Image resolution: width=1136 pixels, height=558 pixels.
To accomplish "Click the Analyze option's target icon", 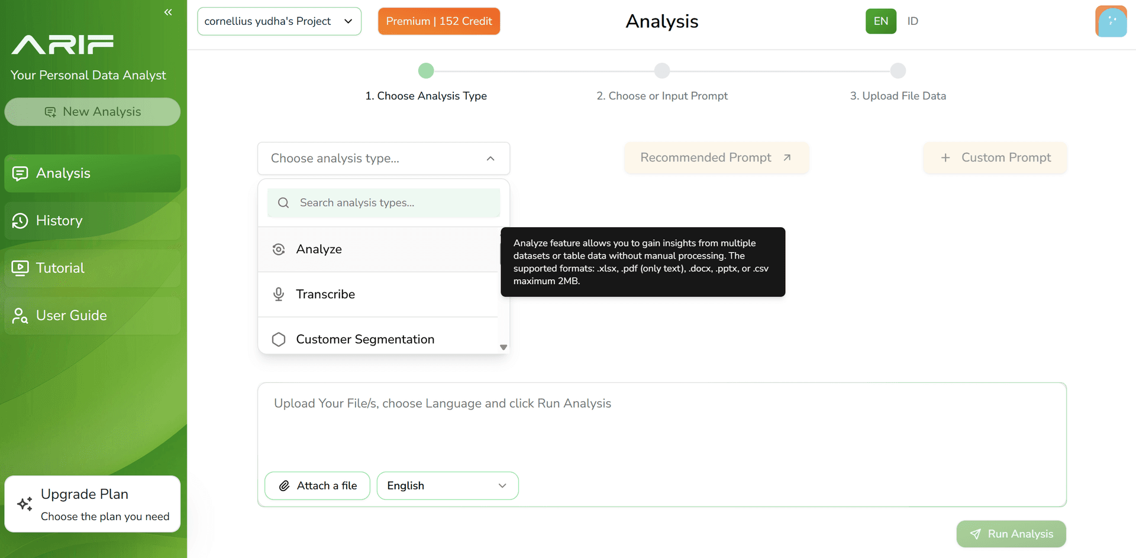I will [279, 250].
